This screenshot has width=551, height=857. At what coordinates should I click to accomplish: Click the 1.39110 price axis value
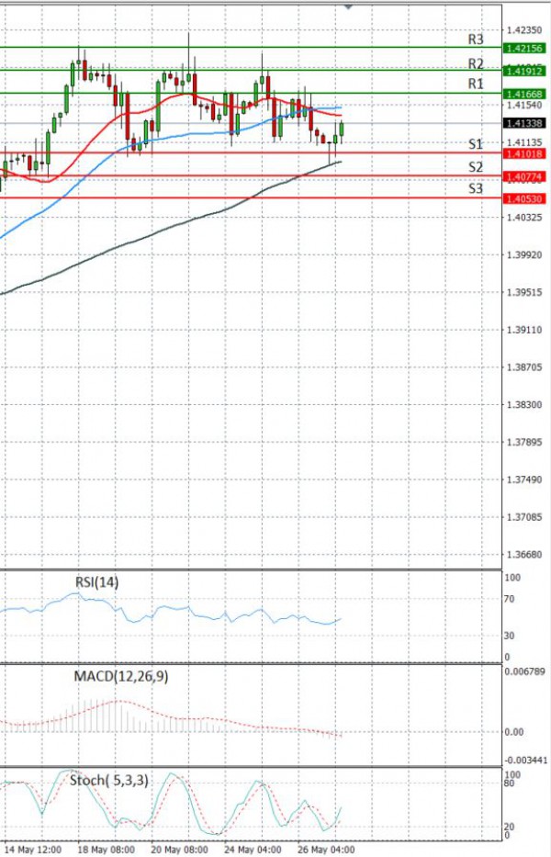click(524, 330)
